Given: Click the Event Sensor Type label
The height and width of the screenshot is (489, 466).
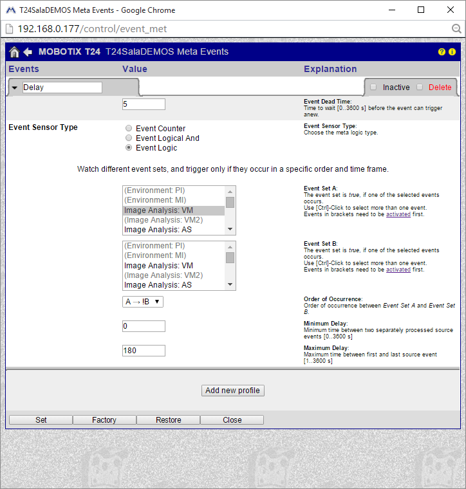Looking at the screenshot, I should tap(43, 127).
